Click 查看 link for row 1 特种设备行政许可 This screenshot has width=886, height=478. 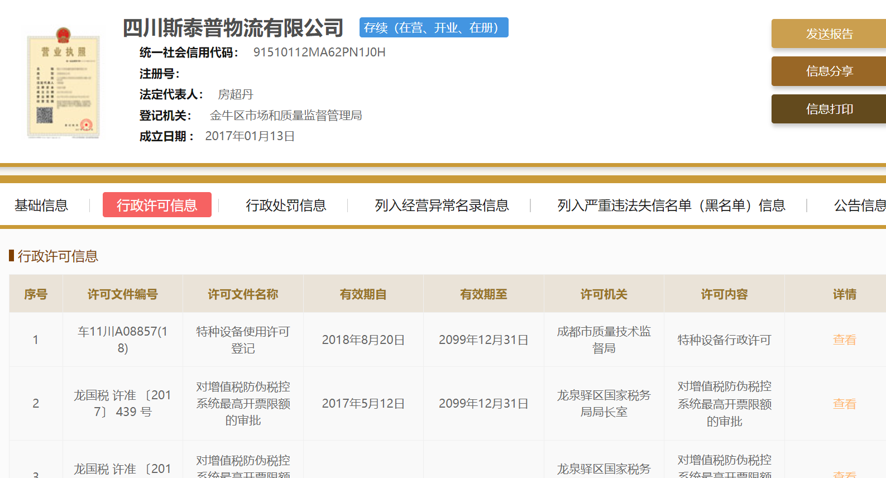(844, 340)
